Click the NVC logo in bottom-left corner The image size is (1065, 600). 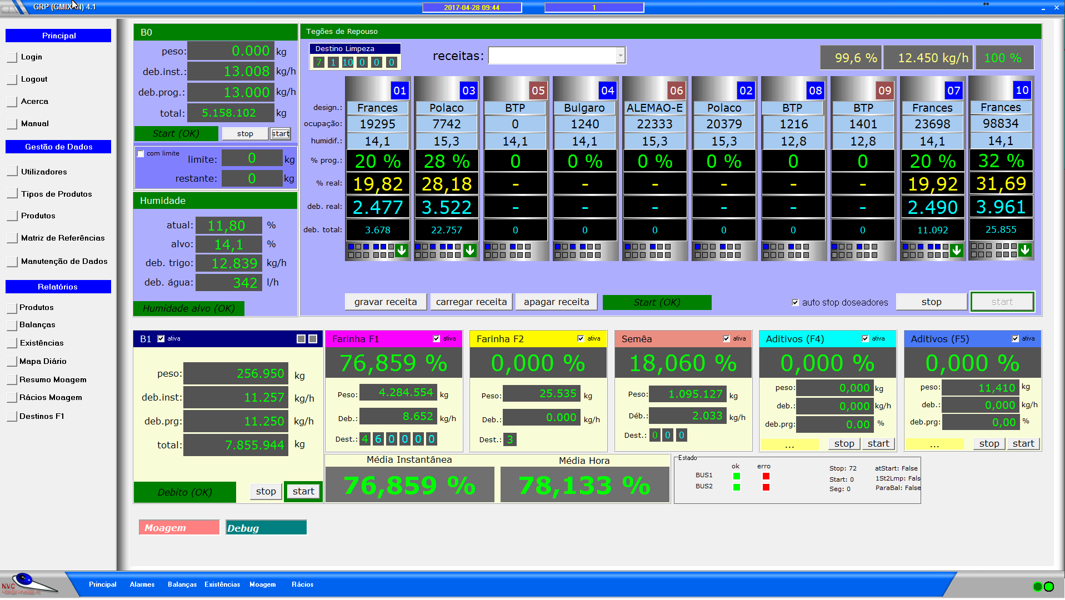(28, 583)
